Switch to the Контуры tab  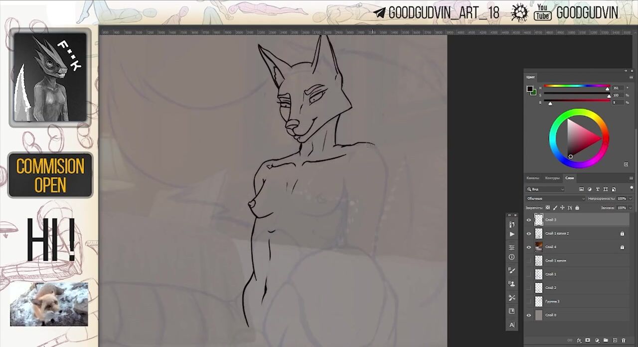point(552,178)
